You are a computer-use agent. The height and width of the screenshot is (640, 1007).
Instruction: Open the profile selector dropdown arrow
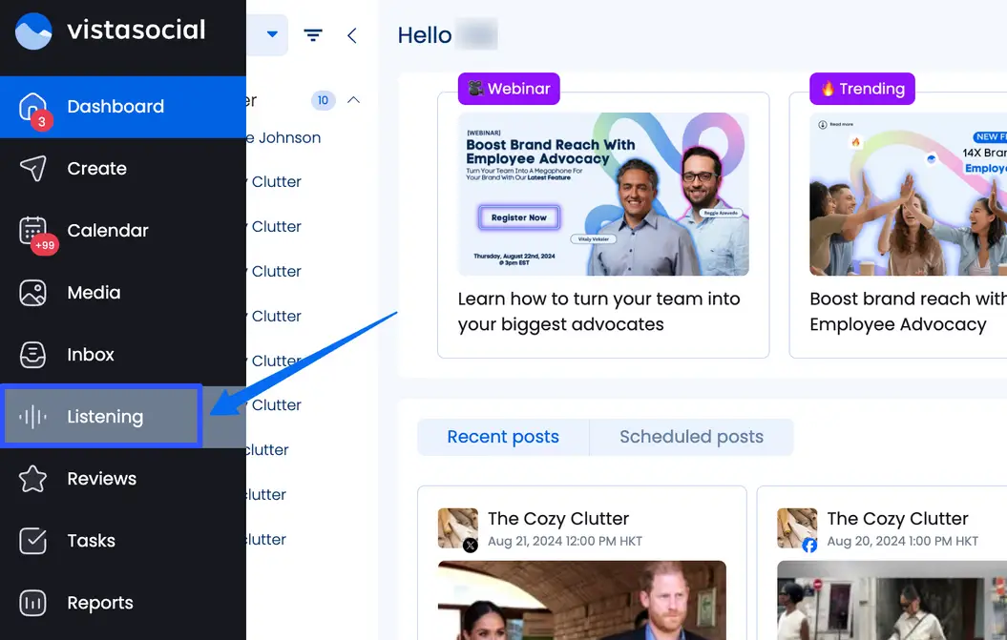click(x=272, y=35)
